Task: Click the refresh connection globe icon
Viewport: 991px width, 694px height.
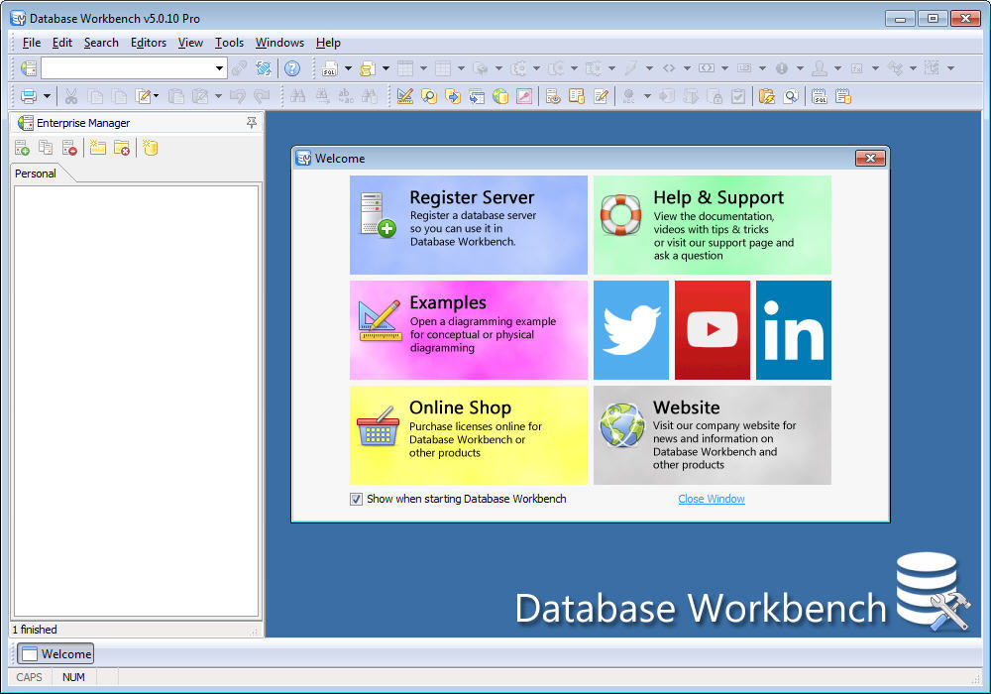Action: pyautogui.click(x=264, y=68)
